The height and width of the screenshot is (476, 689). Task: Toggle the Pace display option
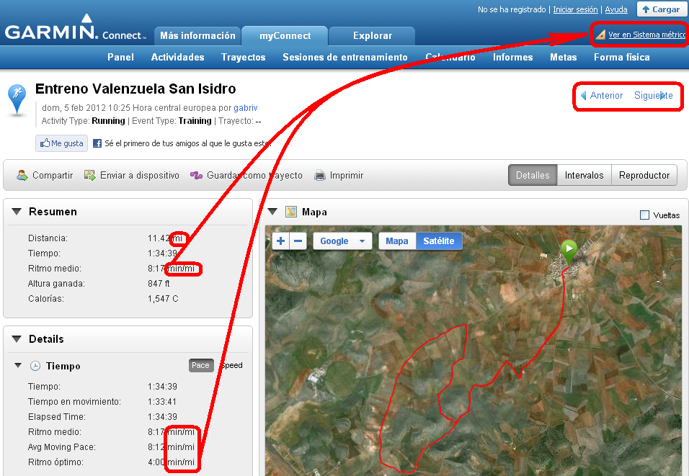201,365
